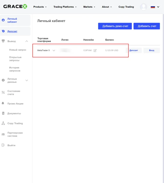Click the GraceX logo
This screenshot has height=183, width=164.
pyautogui.click(x=15, y=7)
